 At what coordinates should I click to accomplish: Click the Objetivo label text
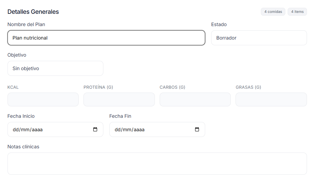[17, 55]
